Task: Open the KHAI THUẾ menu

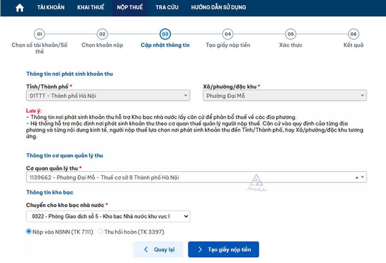Action: 90,8
